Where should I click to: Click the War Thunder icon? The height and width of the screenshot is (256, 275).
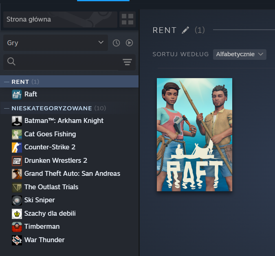[17, 240]
